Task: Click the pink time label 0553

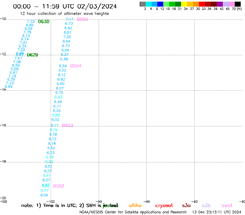Action: [68, 125]
